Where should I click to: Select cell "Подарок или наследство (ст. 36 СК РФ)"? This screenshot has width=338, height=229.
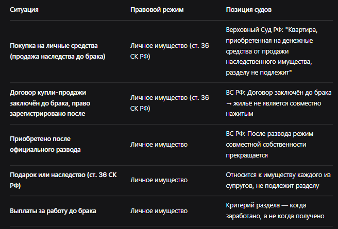(63, 180)
